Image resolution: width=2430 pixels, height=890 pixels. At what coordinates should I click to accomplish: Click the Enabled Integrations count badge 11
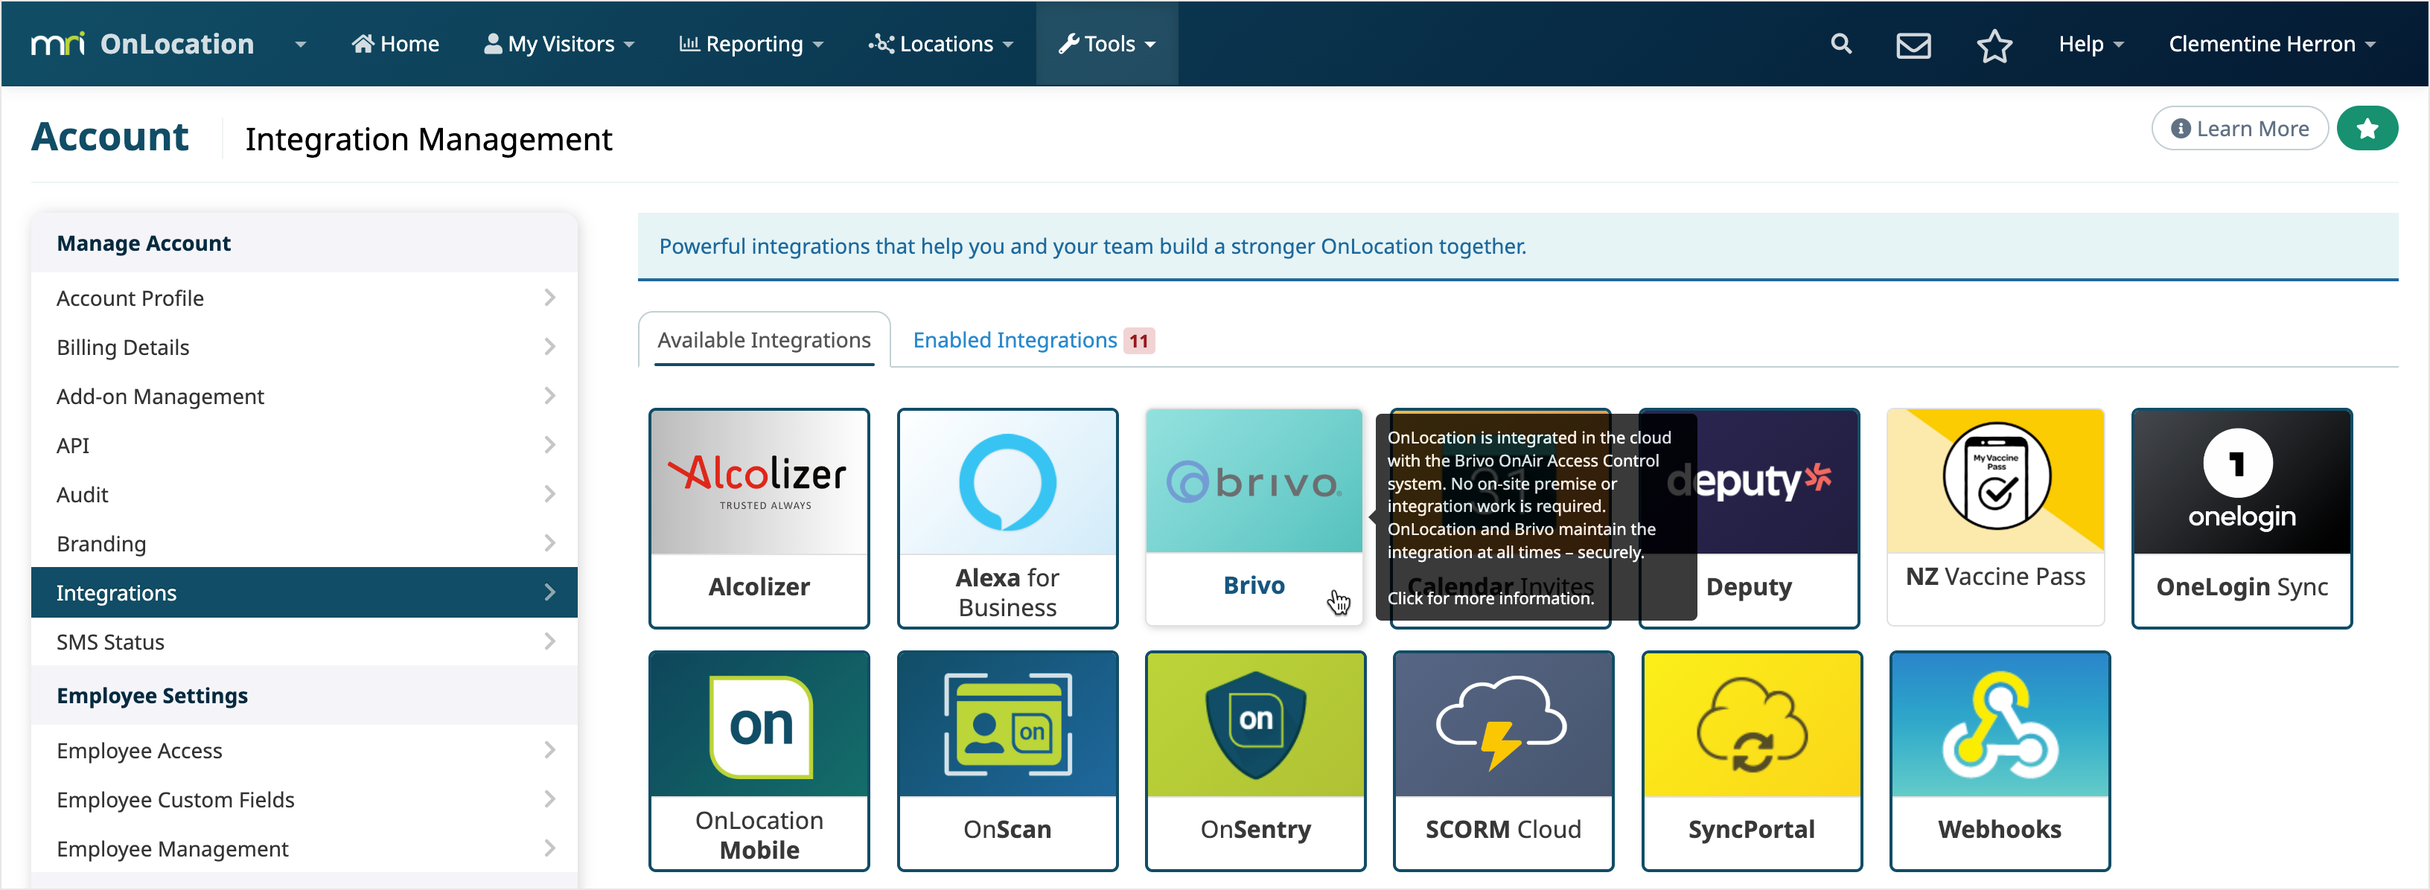coord(1138,340)
